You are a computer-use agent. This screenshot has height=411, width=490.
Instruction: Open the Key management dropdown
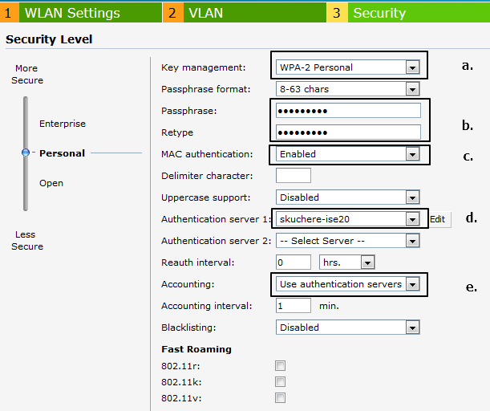[347, 67]
